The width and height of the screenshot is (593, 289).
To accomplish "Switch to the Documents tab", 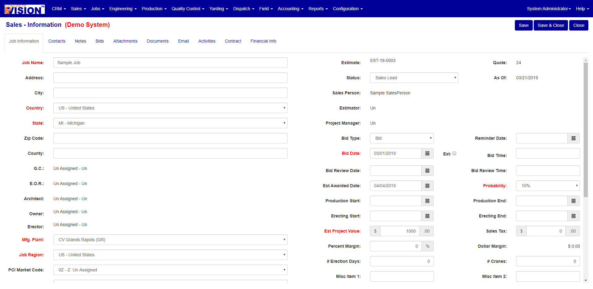I will tap(158, 41).
